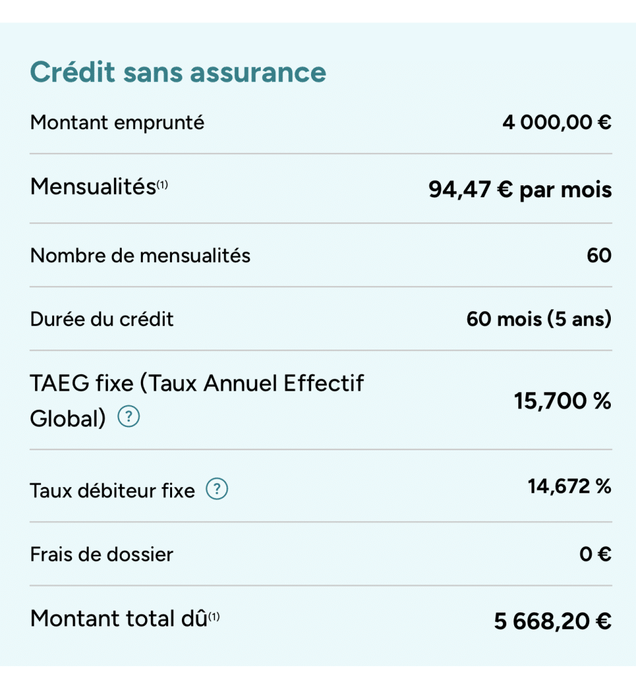Select the 60 mois (5 ans) value
Screen dimensions: 636x678
(x=539, y=318)
